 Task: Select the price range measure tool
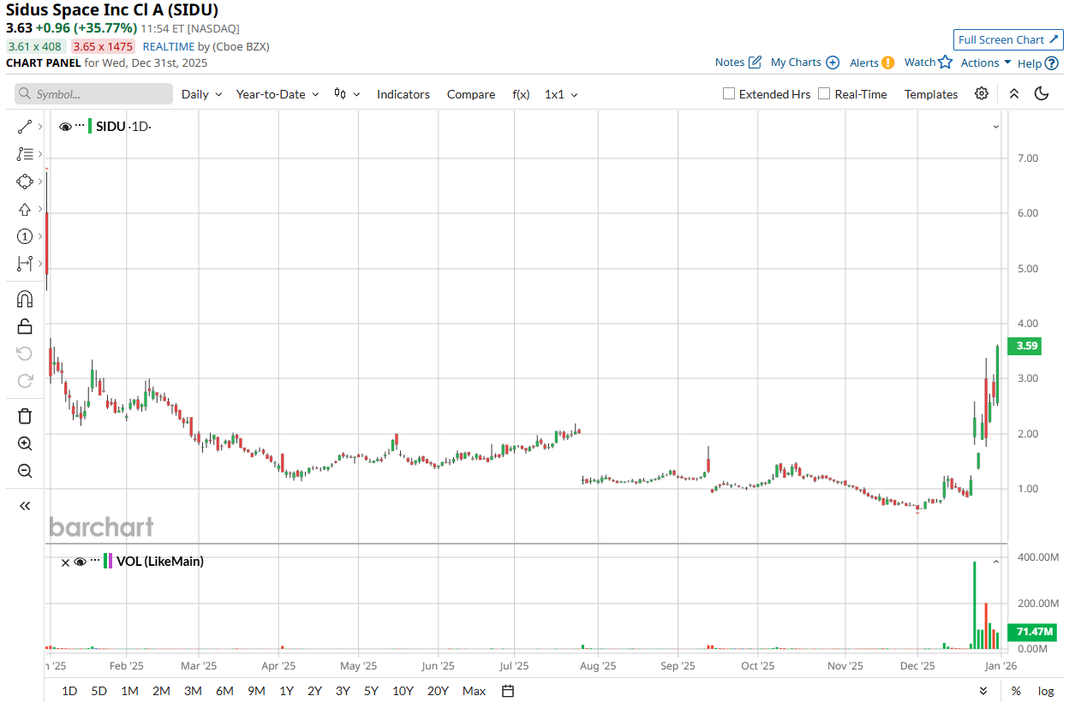tap(24, 264)
